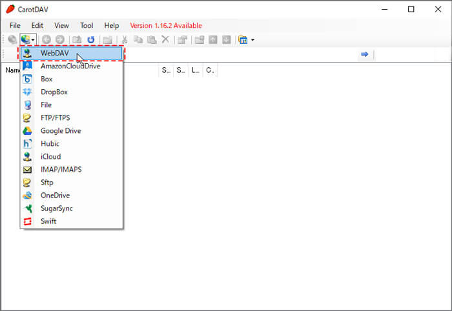Screen dimensions: 452x311
Task: Pick SugarSync from the menu
Action: pyautogui.click(x=72, y=208)
